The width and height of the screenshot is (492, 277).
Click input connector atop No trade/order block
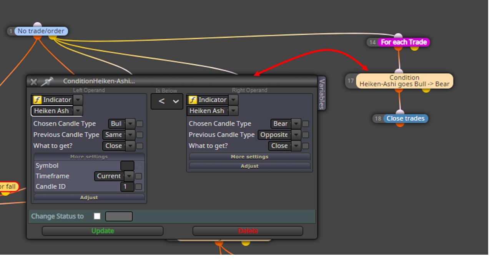click(x=37, y=25)
